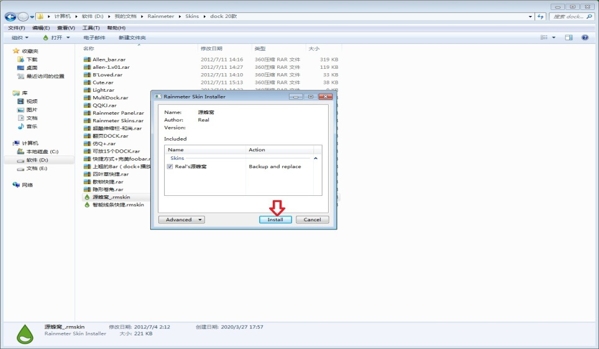
Task: Open the view options dropdown arrow
Action: [554, 37]
